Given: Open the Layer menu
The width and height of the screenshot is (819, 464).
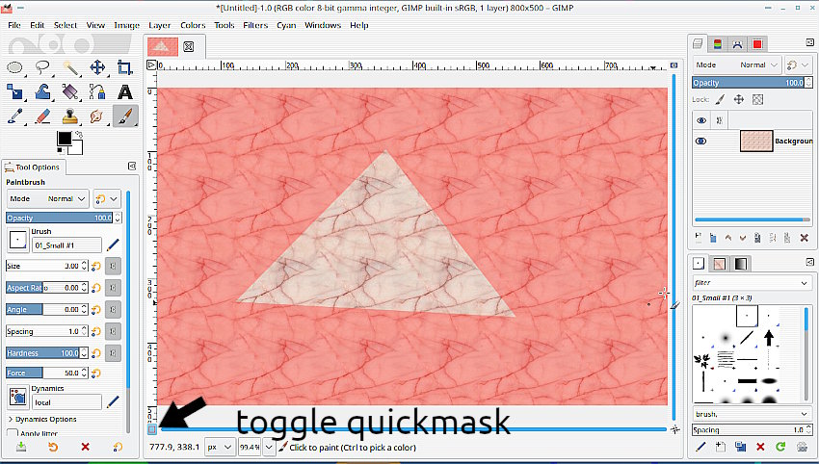Looking at the screenshot, I should pyautogui.click(x=159, y=25).
